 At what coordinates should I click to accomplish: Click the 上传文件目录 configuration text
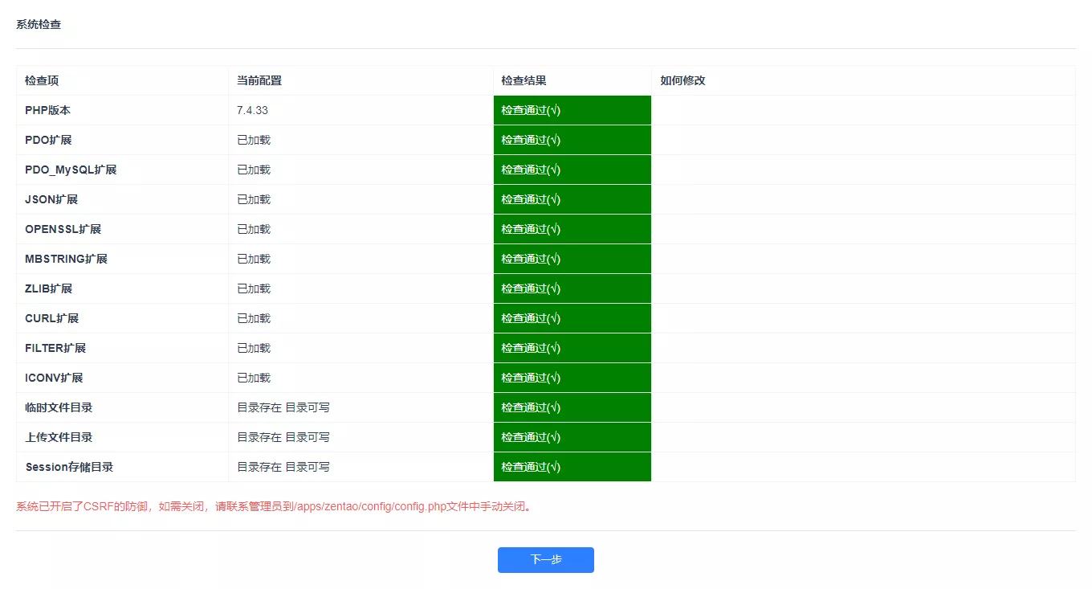[x=283, y=437]
